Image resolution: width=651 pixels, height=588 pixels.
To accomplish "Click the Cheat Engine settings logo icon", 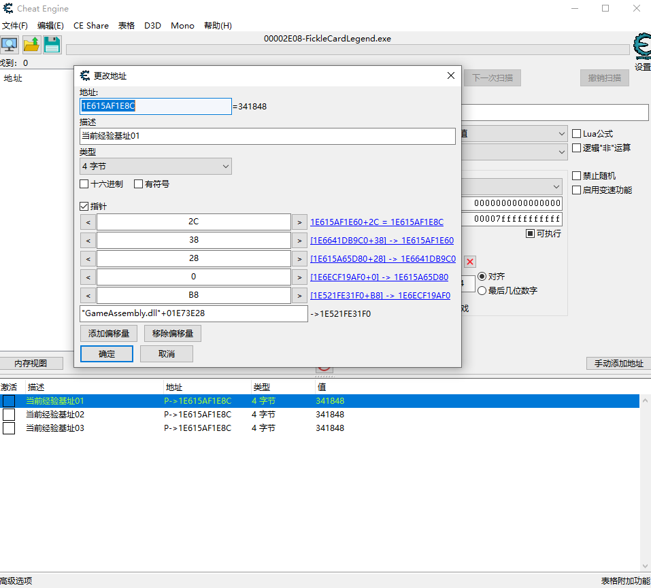I will coord(641,46).
